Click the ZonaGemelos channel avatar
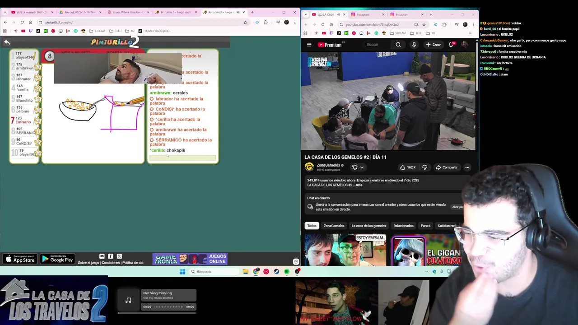Viewport: 578px width, 325px height. coord(309,167)
